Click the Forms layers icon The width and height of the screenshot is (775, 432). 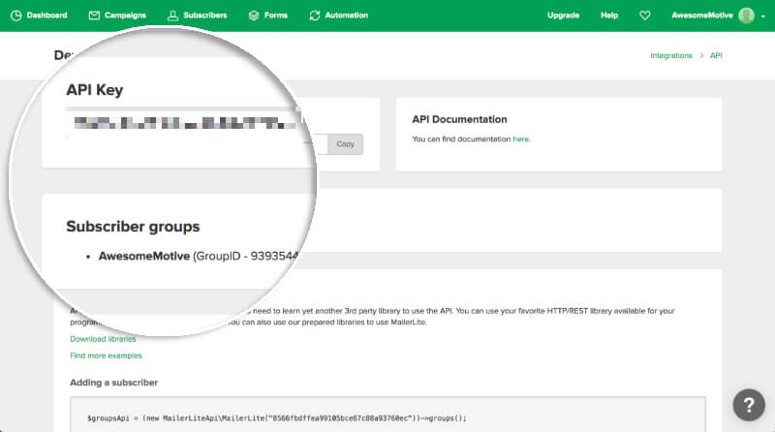pos(254,15)
